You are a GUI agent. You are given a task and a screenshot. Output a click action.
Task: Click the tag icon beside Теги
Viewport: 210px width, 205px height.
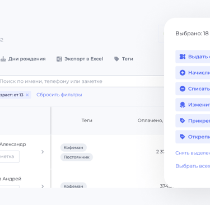[x=116, y=59]
